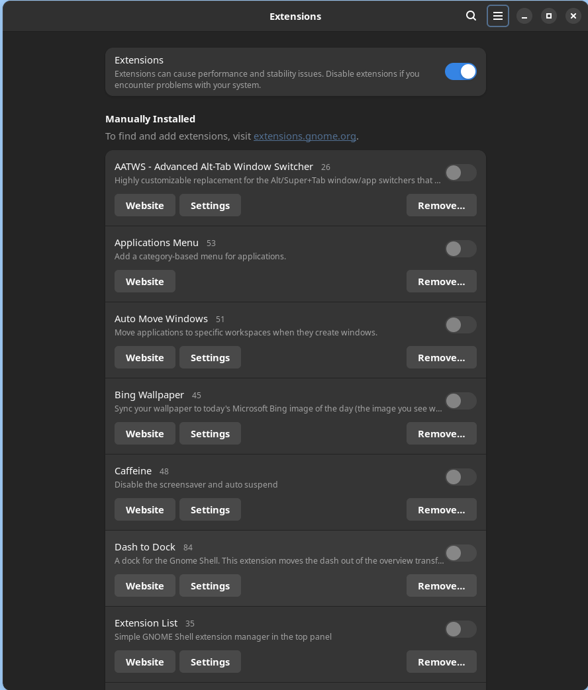Remove the Dash to Dock extension
588x690 pixels.
[441, 585]
